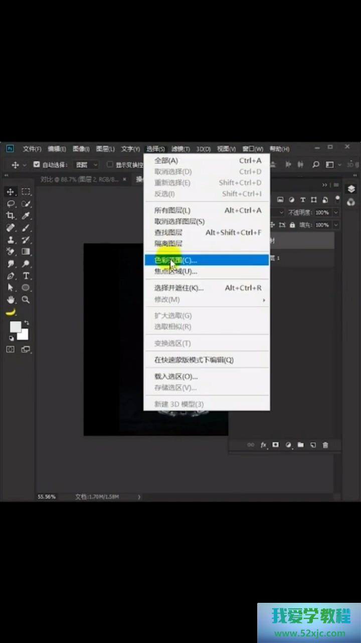This screenshot has width=361, height=643.
Task: Activate the Zoom tool in toolbox
Action: coord(26,300)
